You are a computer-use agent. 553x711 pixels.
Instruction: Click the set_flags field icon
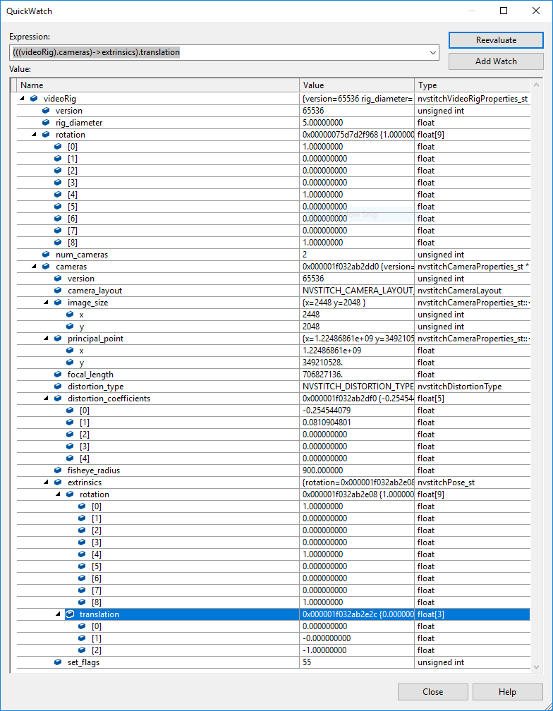pyautogui.click(x=58, y=662)
